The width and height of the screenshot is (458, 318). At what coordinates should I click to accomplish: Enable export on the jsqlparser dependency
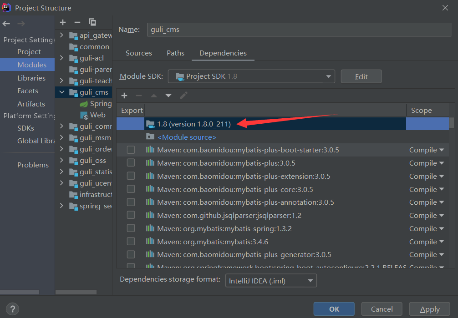click(x=131, y=215)
